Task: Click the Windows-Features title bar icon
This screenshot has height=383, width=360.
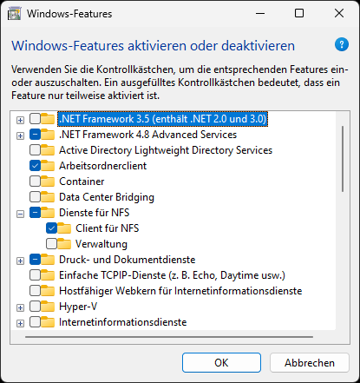Action: 14,14
